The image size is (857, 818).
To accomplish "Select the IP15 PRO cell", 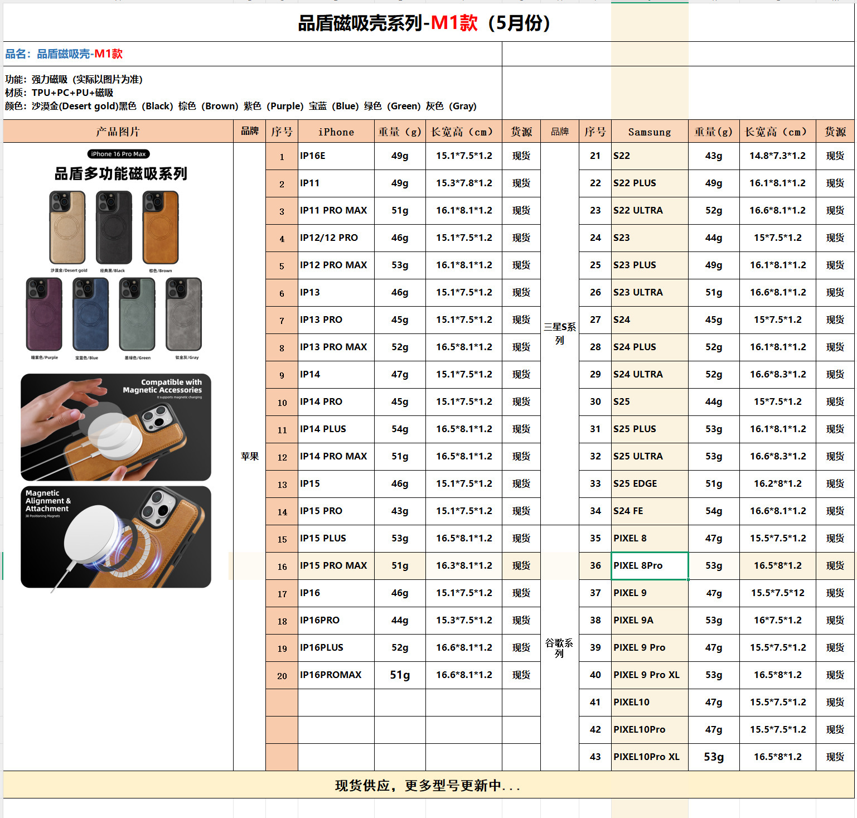I will (336, 511).
